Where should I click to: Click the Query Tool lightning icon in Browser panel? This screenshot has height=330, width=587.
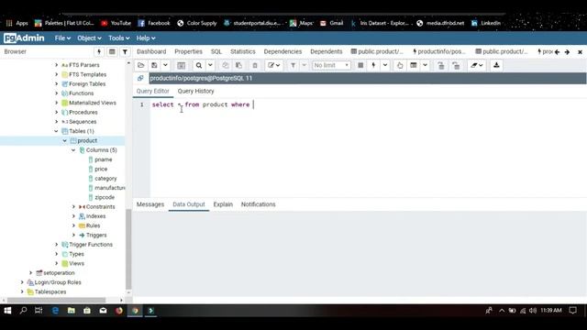(x=99, y=51)
